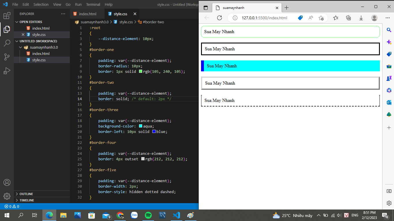Select index.html in Open Editors
Viewport: 394px width, 221px height.
(x=42, y=28)
